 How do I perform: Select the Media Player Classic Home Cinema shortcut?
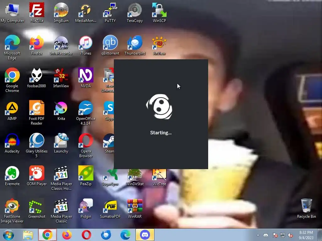click(61, 178)
